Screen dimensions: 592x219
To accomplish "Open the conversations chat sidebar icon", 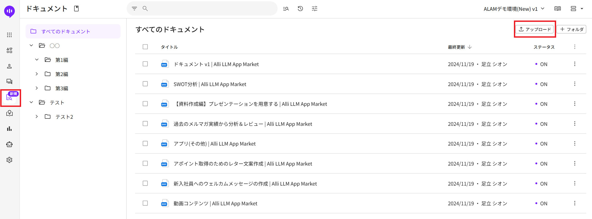I will pyautogui.click(x=9, y=82).
